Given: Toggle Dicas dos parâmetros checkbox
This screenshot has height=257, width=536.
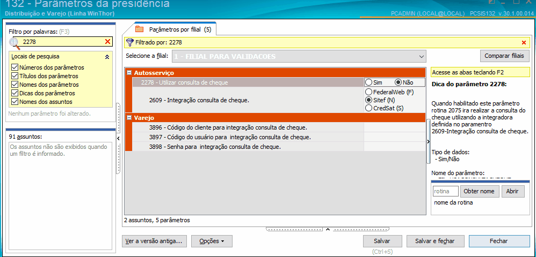Looking at the screenshot, I should click(15, 93).
